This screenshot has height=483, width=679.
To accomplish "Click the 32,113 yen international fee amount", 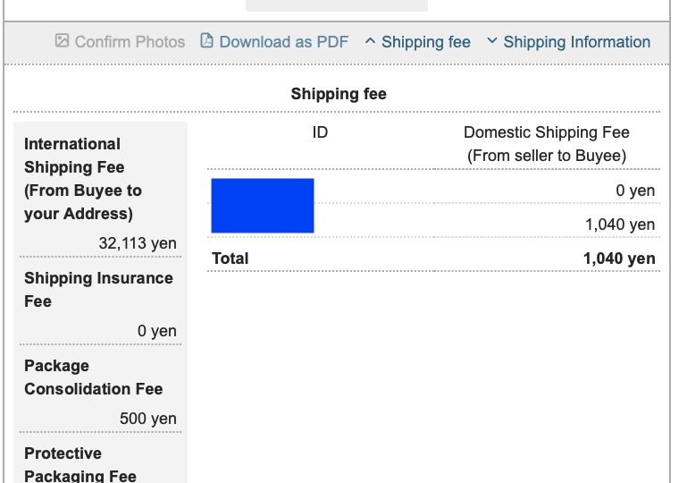I will tap(137, 243).
